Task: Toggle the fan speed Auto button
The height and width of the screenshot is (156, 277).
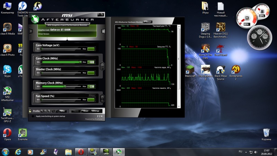Action: tap(92, 96)
